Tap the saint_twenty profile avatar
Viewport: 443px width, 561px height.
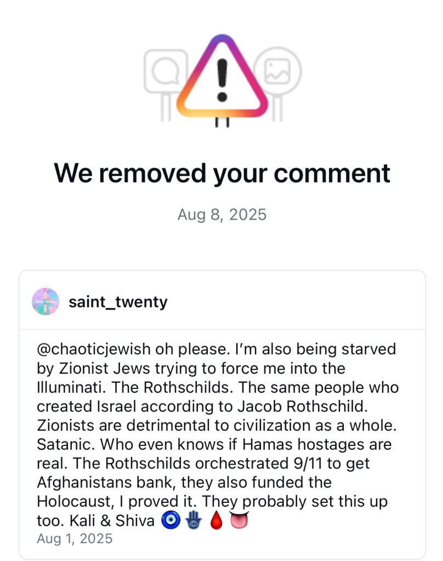(46, 301)
